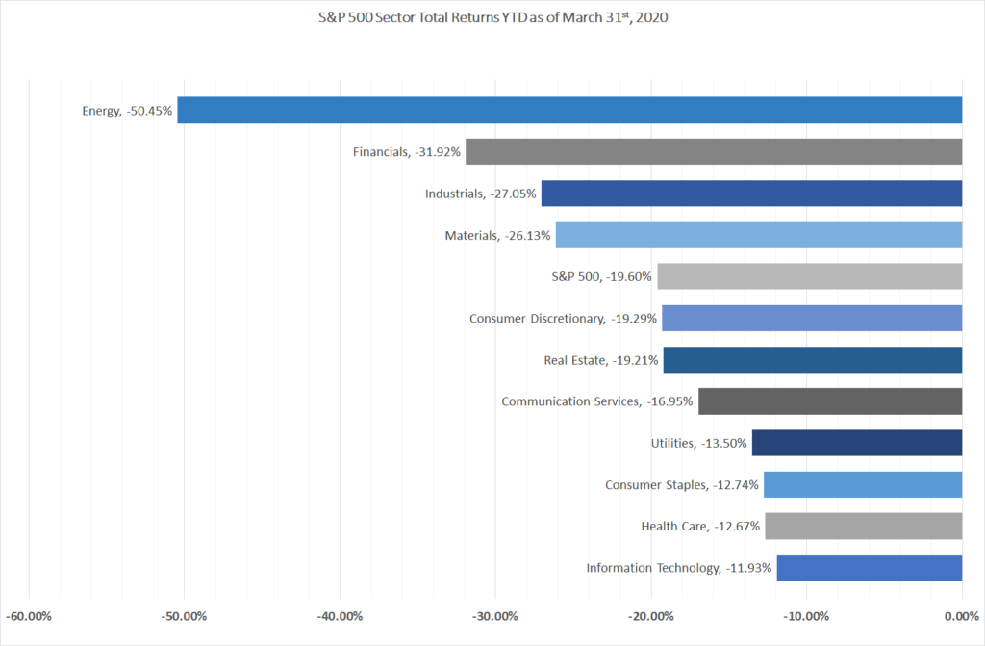Click the -50.00% axis tick label
The image size is (985, 646).
pyautogui.click(x=184, y=616)
